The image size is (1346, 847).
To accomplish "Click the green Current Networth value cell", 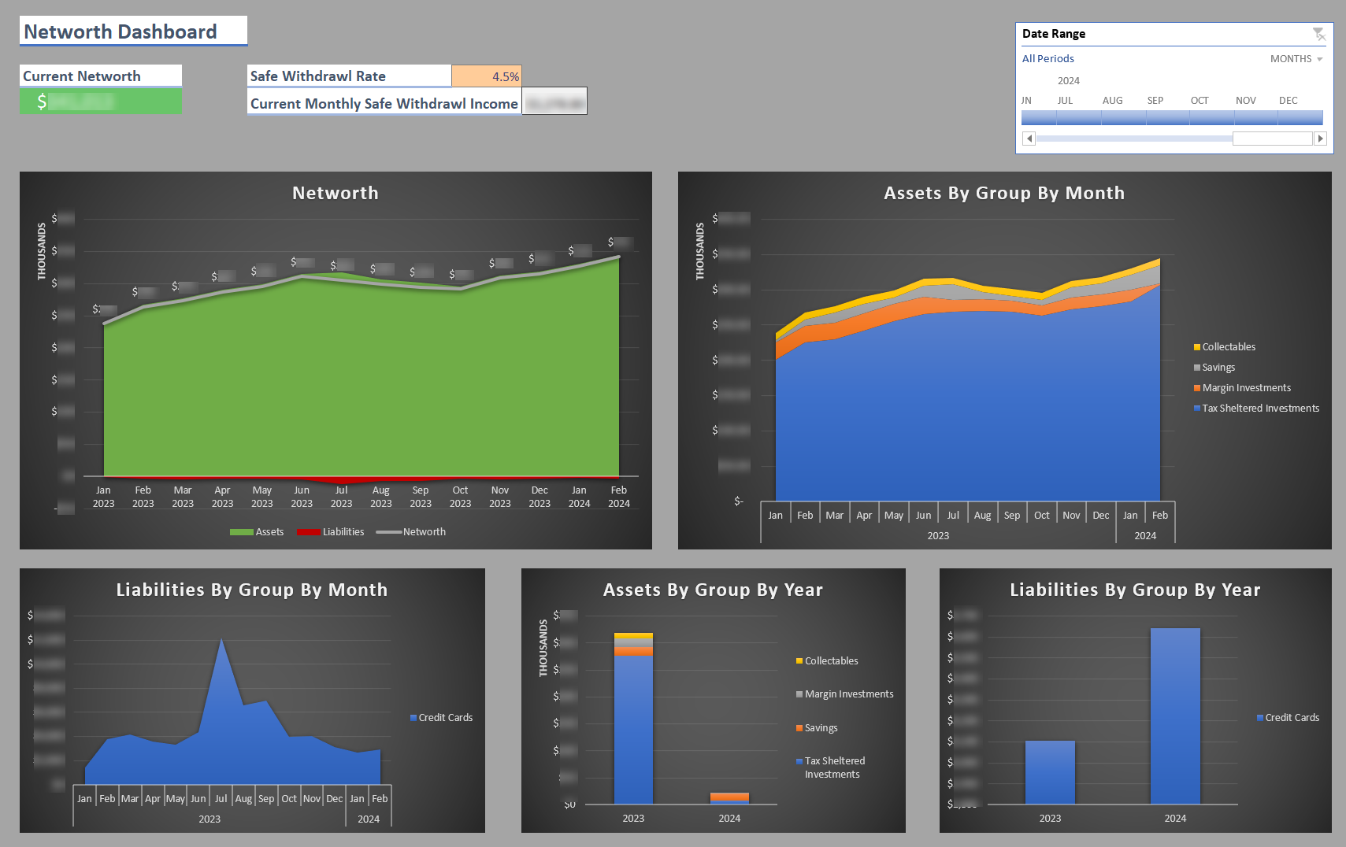I will (100, 101).
